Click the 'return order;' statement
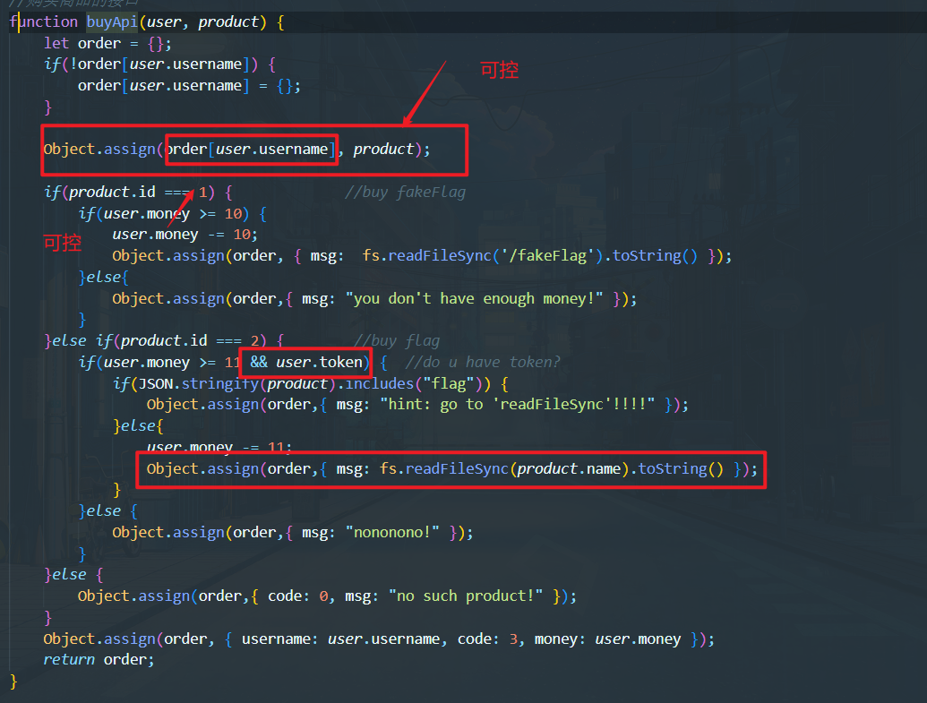This screenshot has height=703, width=927. click(x=99, y=660)
